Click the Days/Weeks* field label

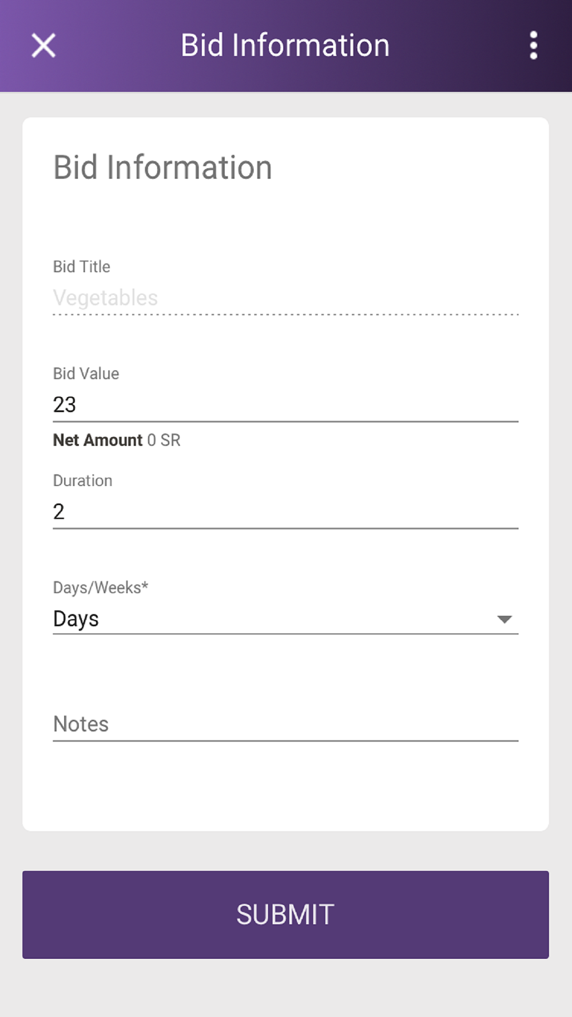click(101, 587)
